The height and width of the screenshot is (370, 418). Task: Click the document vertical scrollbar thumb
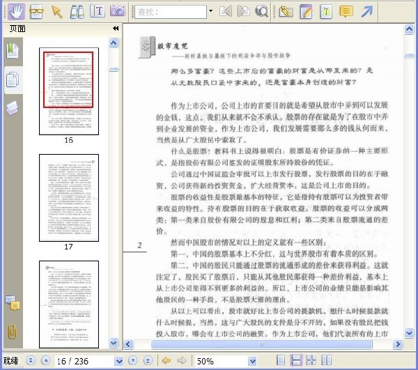[x=409, y=56]
